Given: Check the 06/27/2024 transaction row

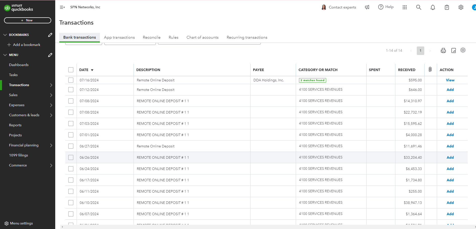Looking at the screenshot, I should [x=71, y=146].
